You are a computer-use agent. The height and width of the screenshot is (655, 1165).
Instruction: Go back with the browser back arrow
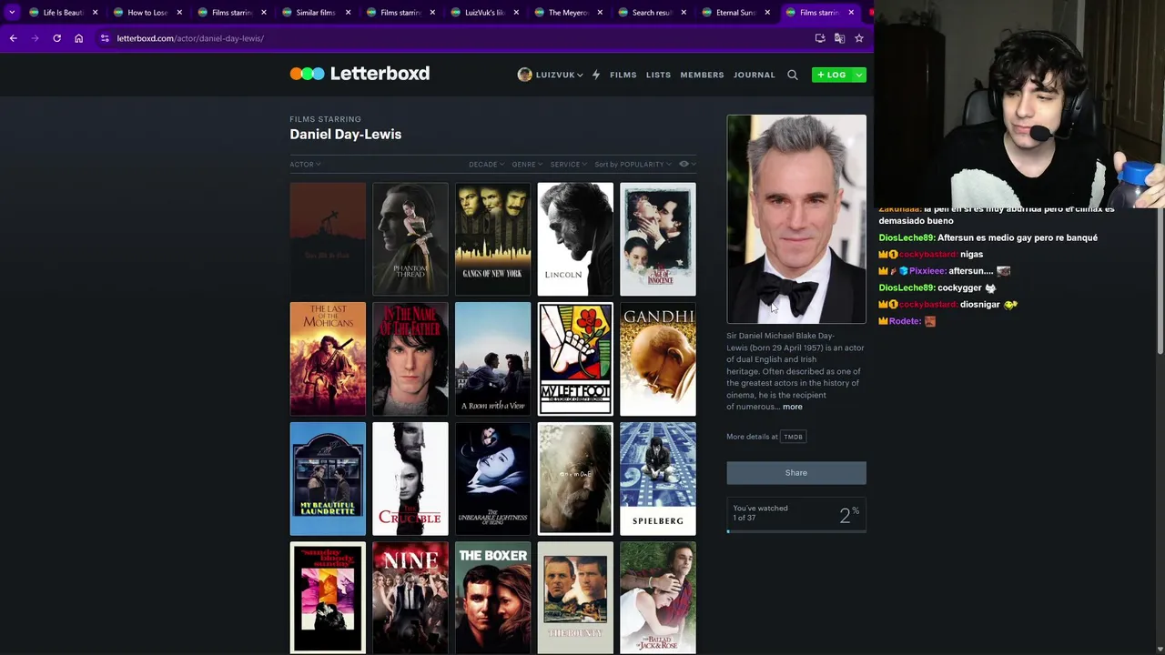point(13,38)
